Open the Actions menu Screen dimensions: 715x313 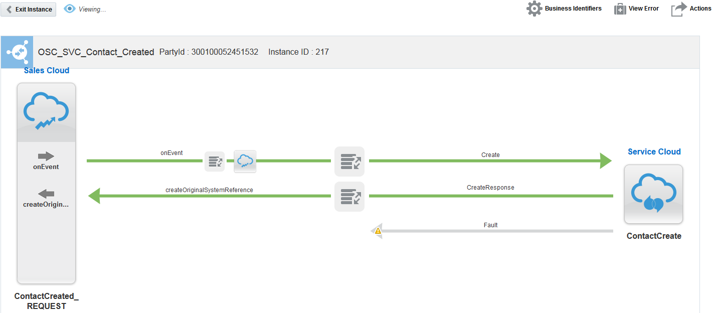691,9
